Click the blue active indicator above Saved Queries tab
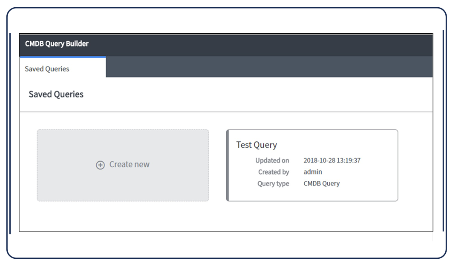The width and height of the screenshot is (453, 266). (x=63, y=57)
